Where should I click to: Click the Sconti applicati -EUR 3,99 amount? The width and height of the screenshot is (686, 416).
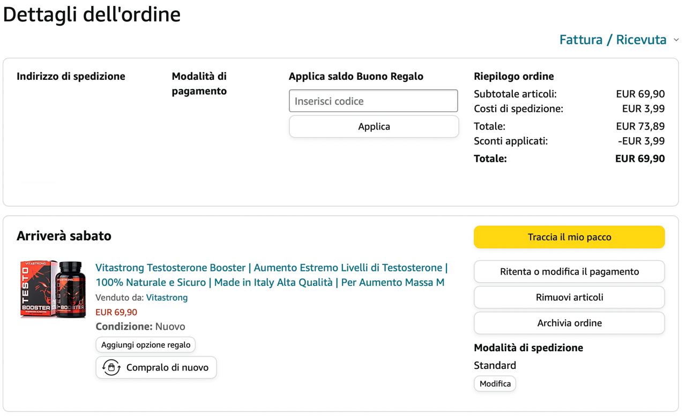tap(641, 141)
